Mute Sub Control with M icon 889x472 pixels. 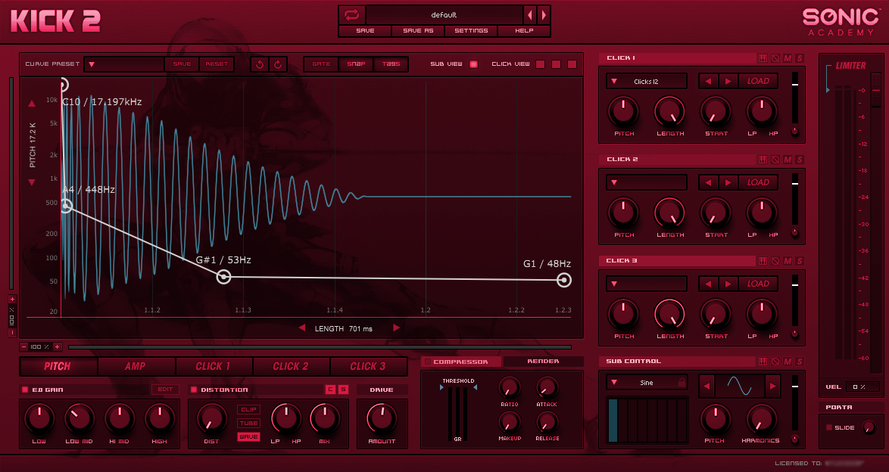click(788, 361)
